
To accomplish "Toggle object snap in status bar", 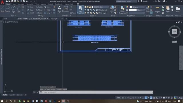I will [146, 98].
